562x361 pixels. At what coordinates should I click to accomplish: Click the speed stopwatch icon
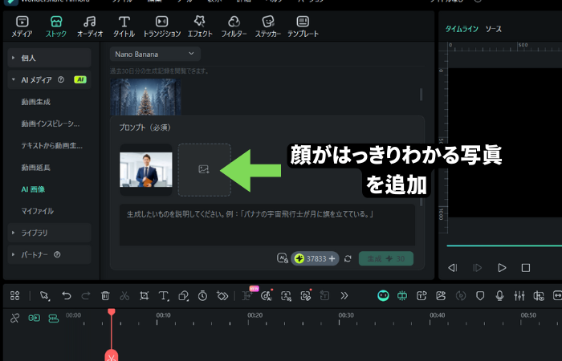click(202, 295)
